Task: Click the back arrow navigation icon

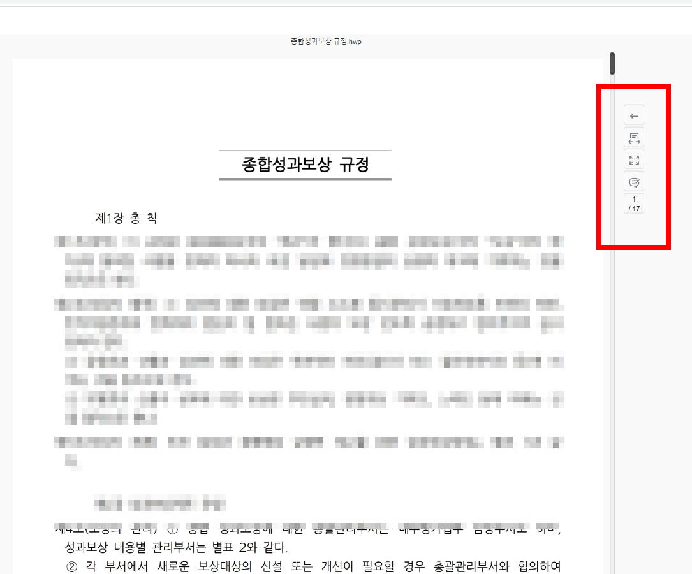Action: click(633, 115)
